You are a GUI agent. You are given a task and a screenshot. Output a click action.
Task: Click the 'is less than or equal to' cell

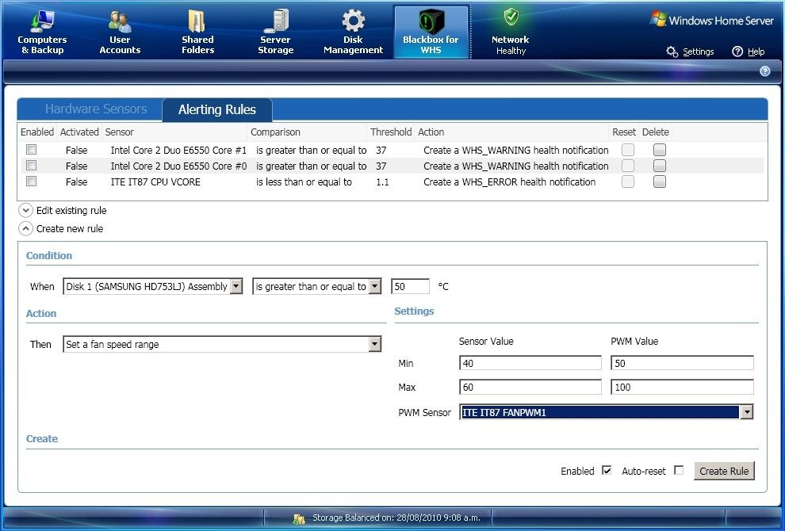(x=304, y=182)
